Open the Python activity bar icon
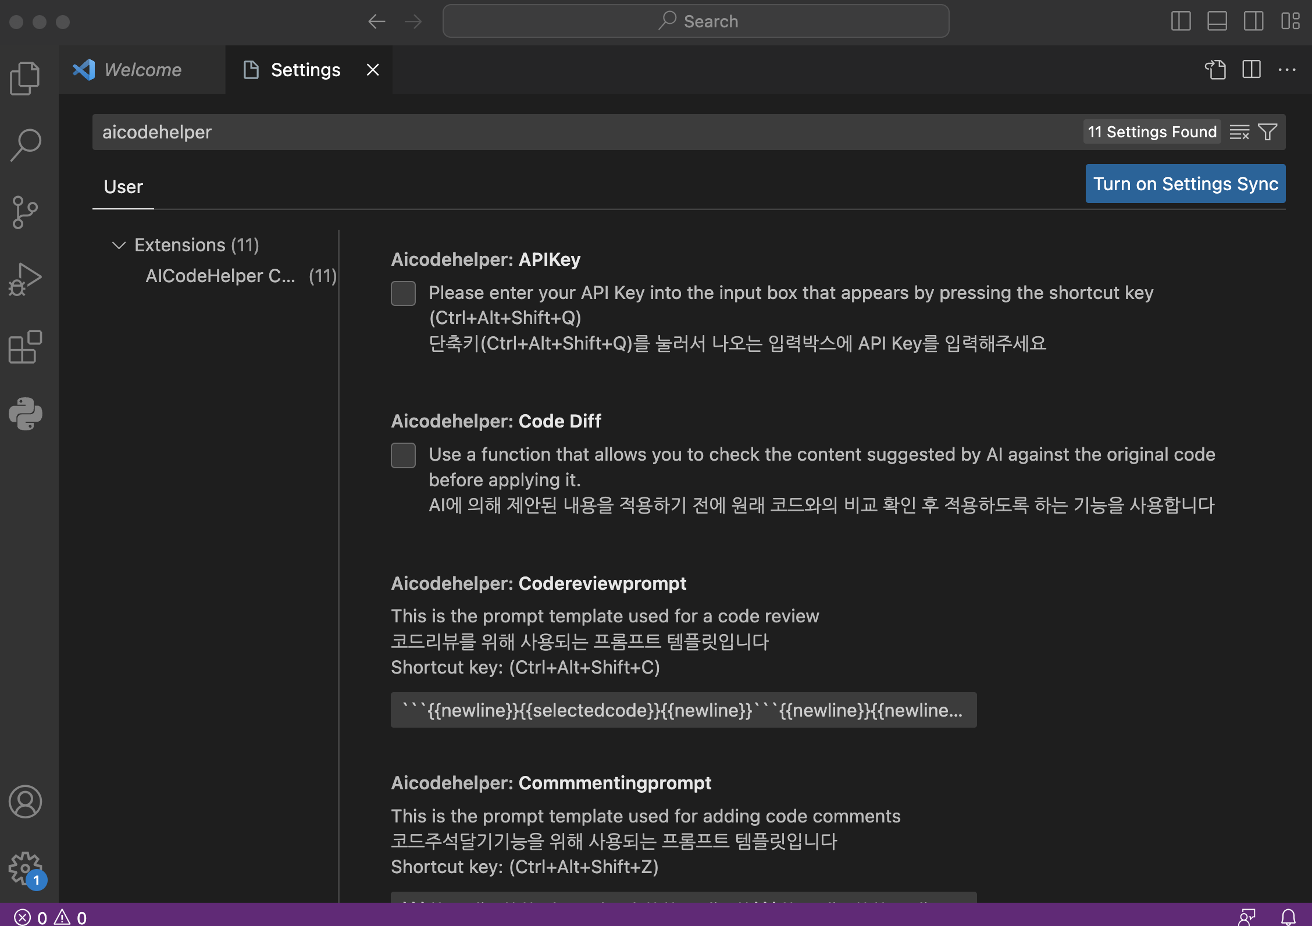 tap(25, 414)
